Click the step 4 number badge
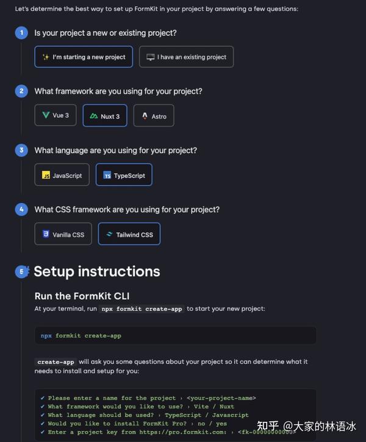 (x=21, y=210)
